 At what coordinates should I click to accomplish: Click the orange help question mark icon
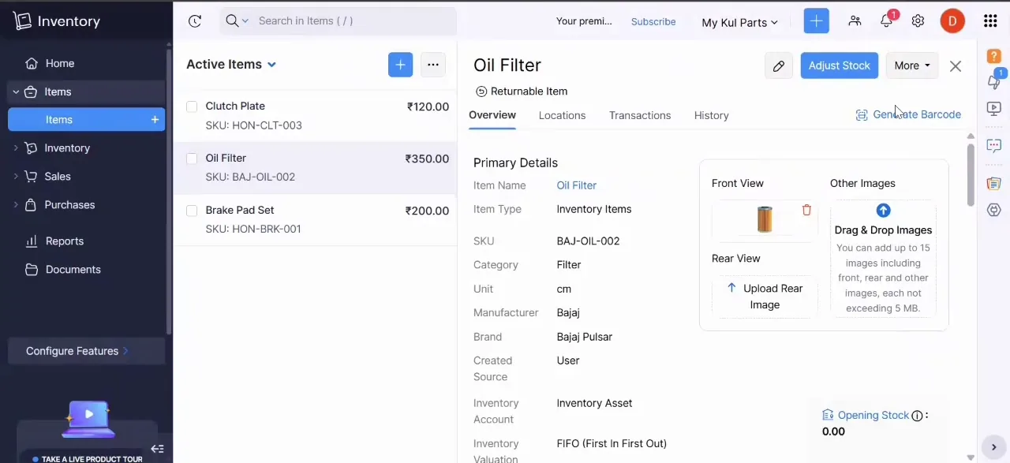(994, 56)
